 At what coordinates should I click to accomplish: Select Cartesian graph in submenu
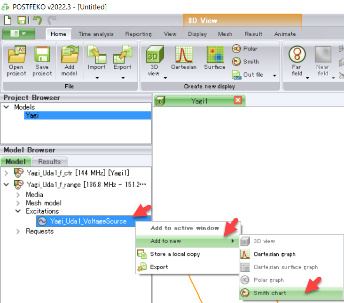coord(291,254)
